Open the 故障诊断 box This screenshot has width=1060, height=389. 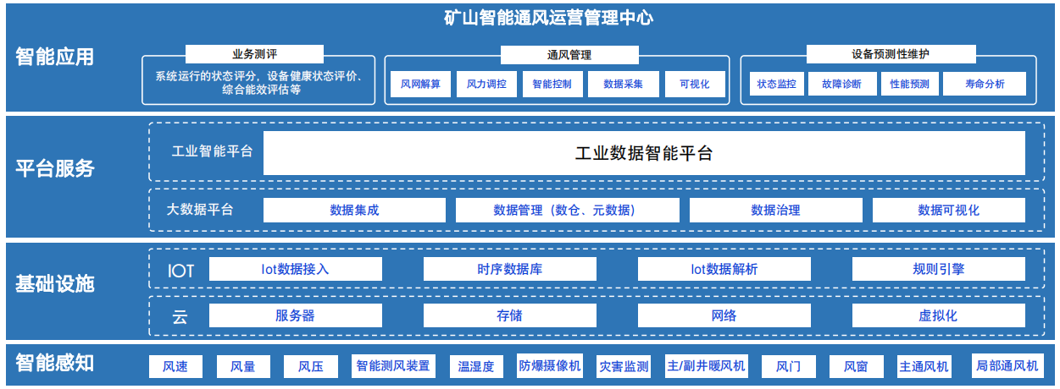pos(841,84)
